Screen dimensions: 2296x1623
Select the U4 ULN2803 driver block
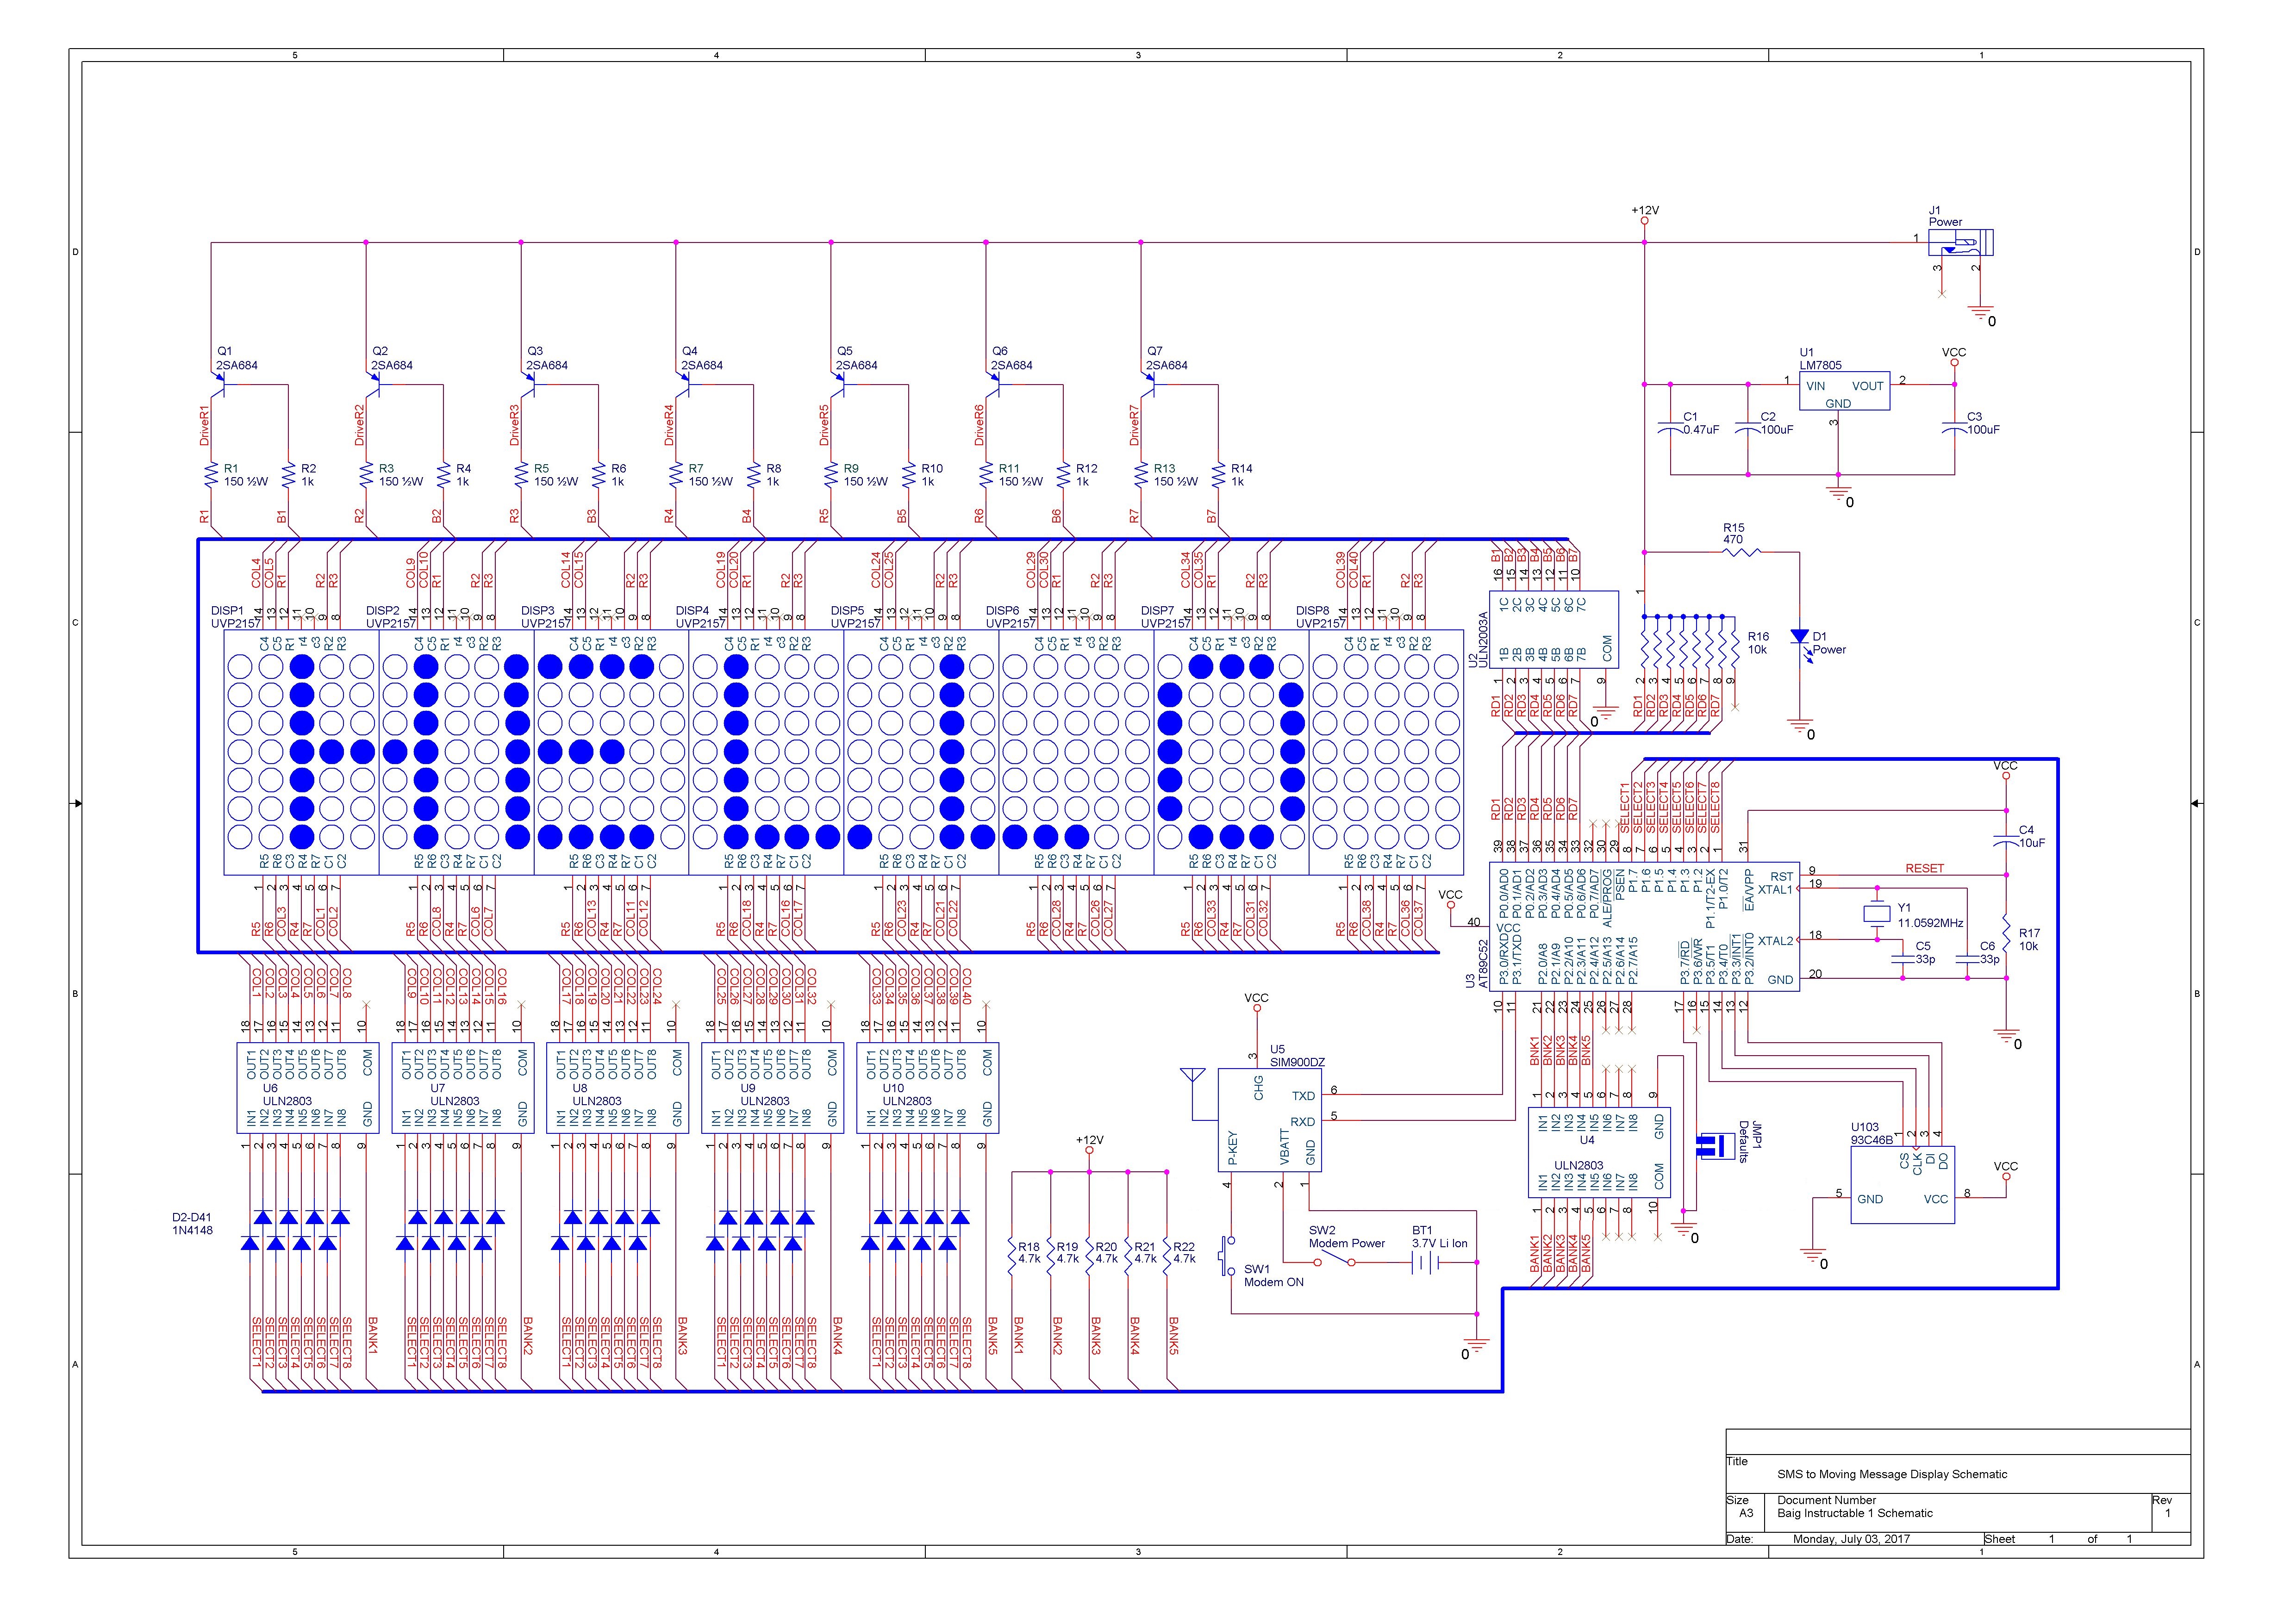(x=1599, y=1153)
